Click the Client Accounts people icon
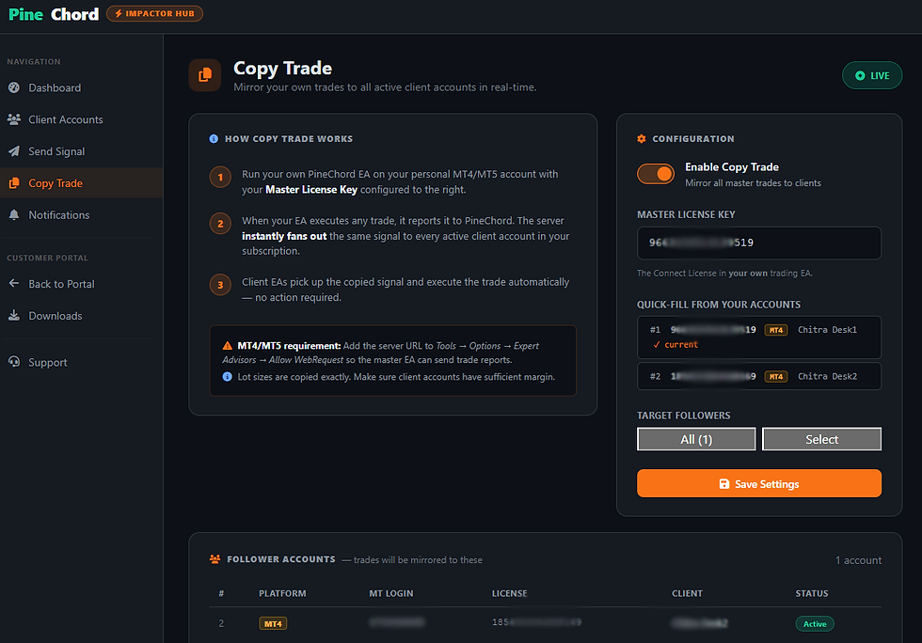 coord(14,119)
